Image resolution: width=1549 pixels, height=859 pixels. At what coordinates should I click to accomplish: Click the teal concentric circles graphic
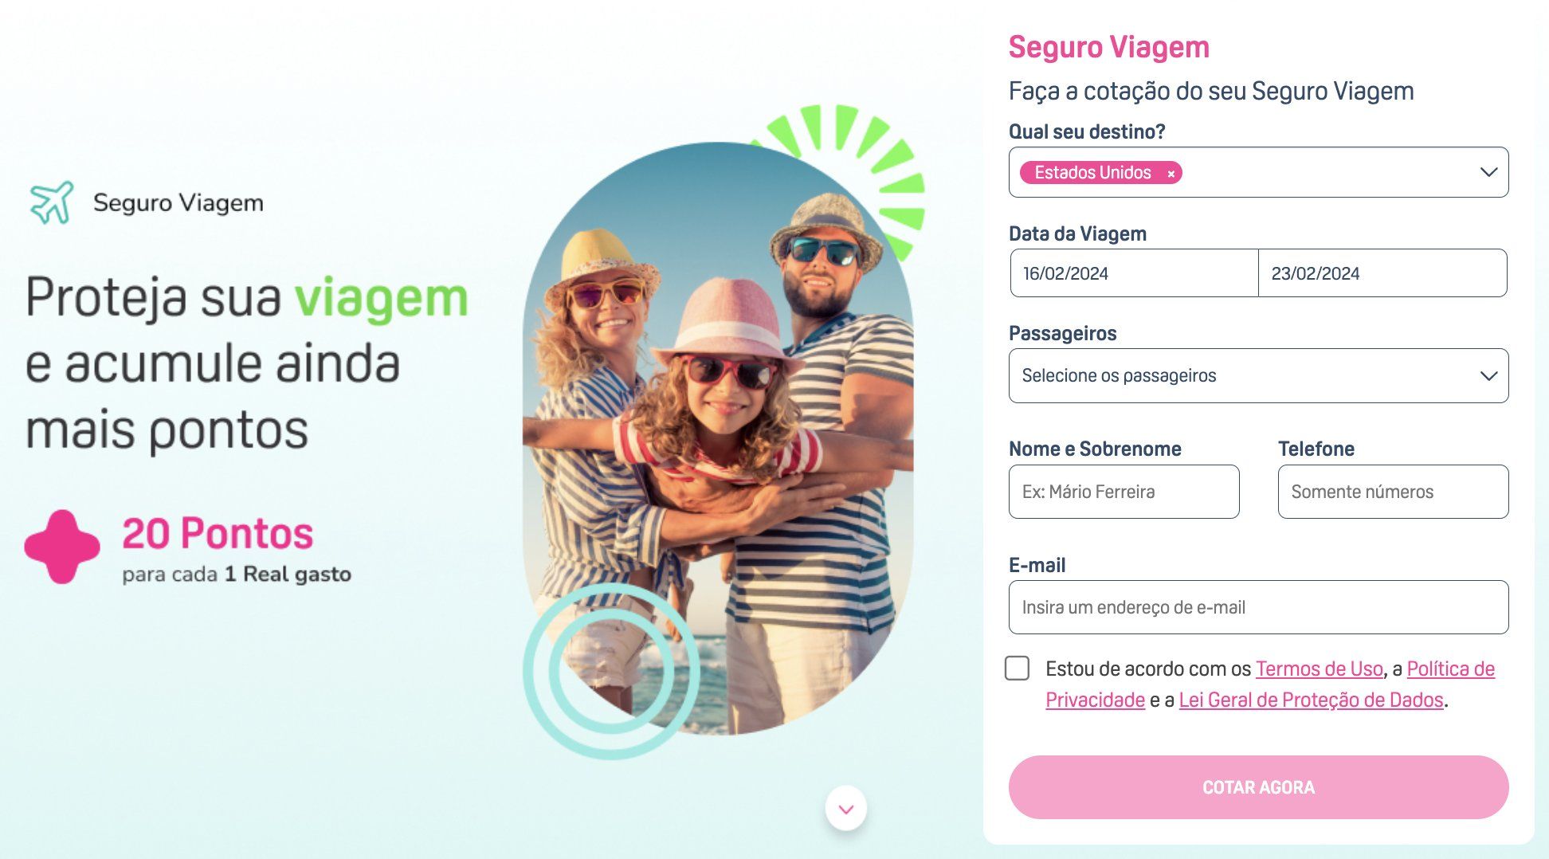tap(611, 670)
